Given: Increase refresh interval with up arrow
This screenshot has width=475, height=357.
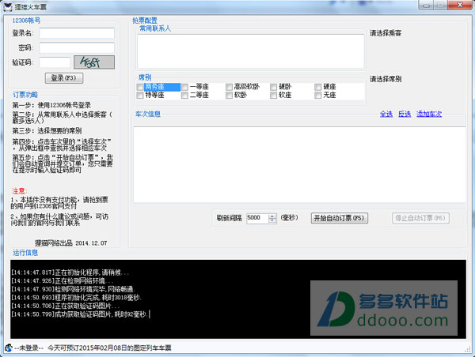Looking at the screenshot, I should click(x=272, y=216).
